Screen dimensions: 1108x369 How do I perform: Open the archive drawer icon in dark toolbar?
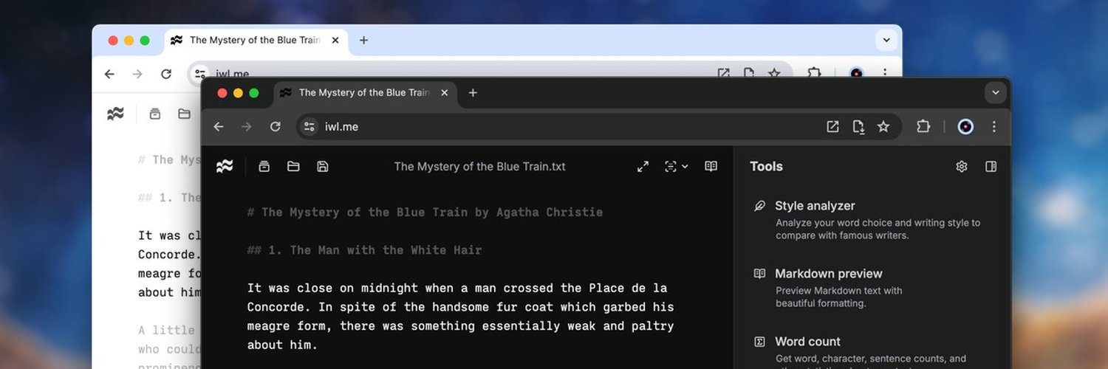tap(264, 167)
